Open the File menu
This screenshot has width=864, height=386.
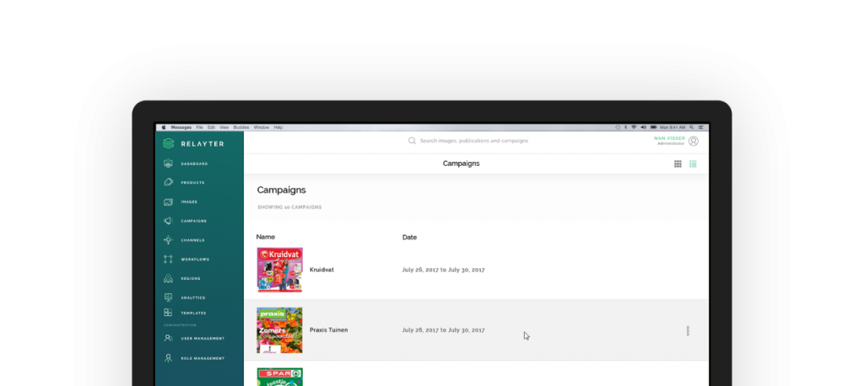pos(199,127)
